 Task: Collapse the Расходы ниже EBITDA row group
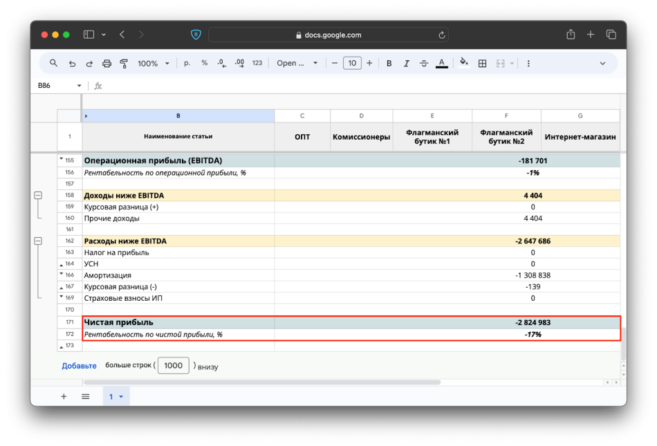coord(38,241)
